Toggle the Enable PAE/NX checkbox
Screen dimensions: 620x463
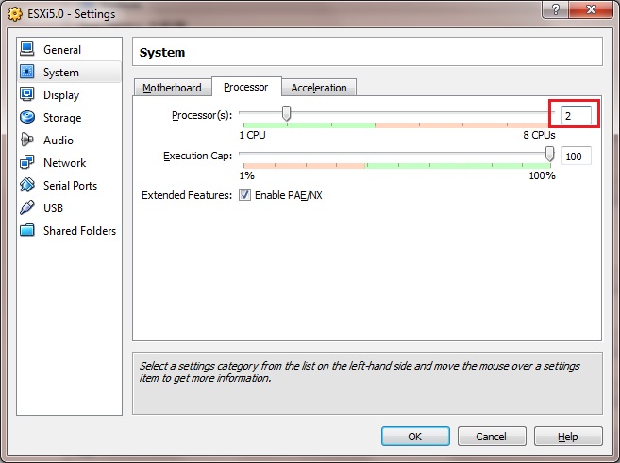244,195
